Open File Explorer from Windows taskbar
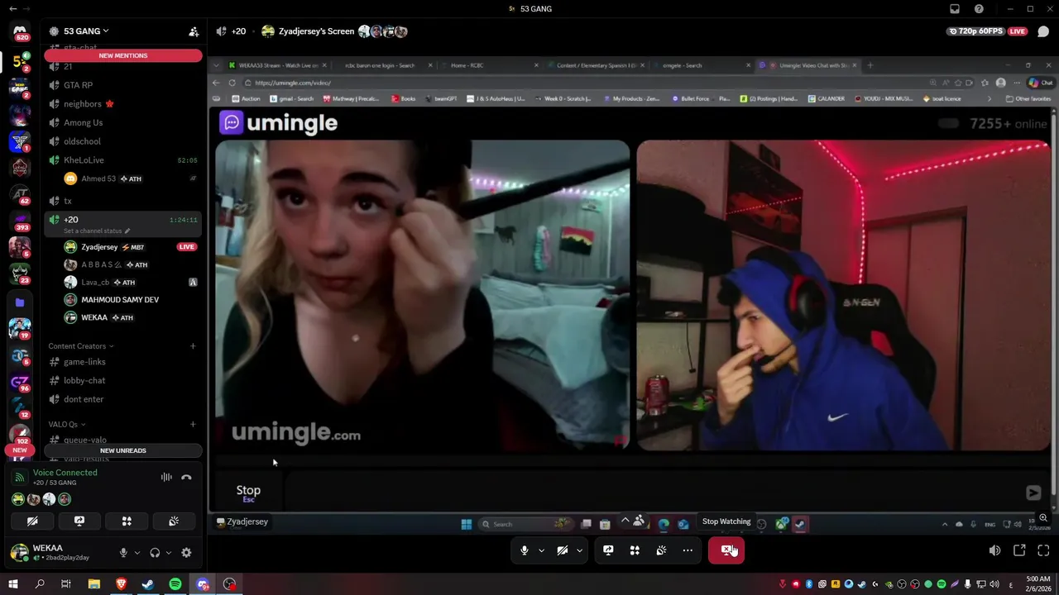 [94, 584]
